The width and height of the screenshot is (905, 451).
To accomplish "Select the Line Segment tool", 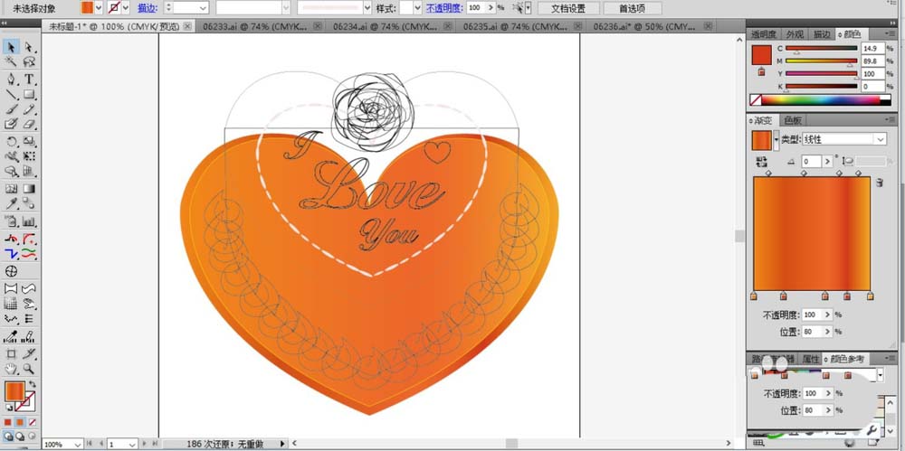I will click(x=11, y=95).
